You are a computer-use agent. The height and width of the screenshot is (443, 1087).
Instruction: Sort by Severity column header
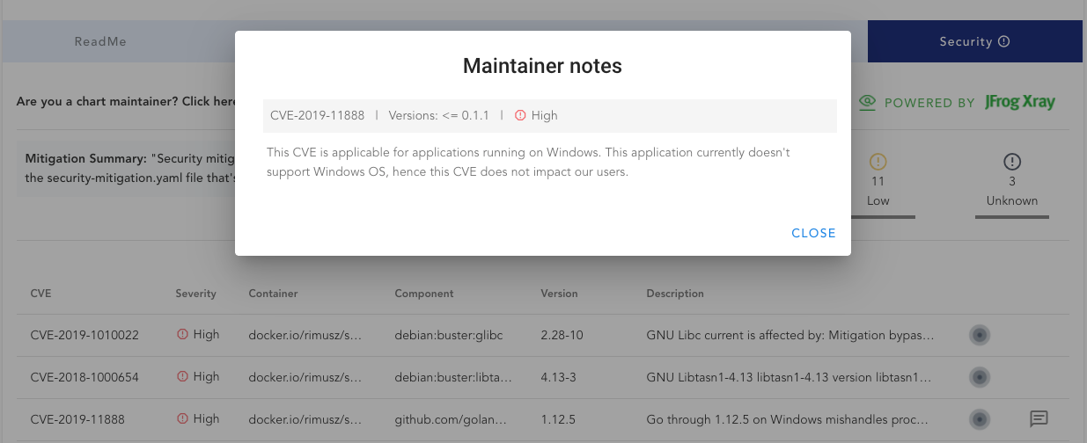click(x=195, y=294)
